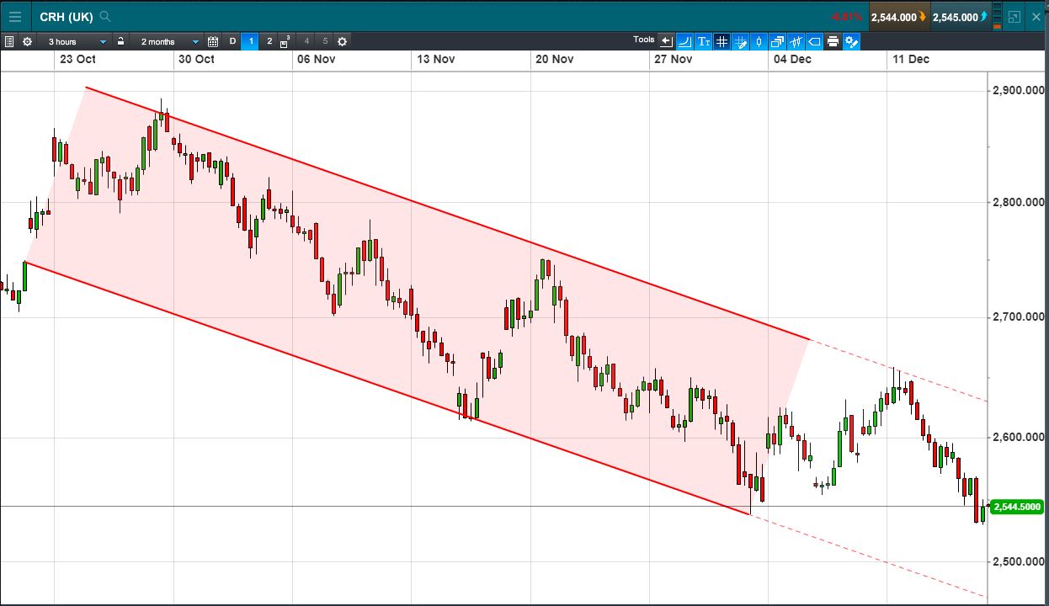Click the CRH (UK) instrument title
The height and width of the screenshot is (606, 1049).
pos(66,17)
